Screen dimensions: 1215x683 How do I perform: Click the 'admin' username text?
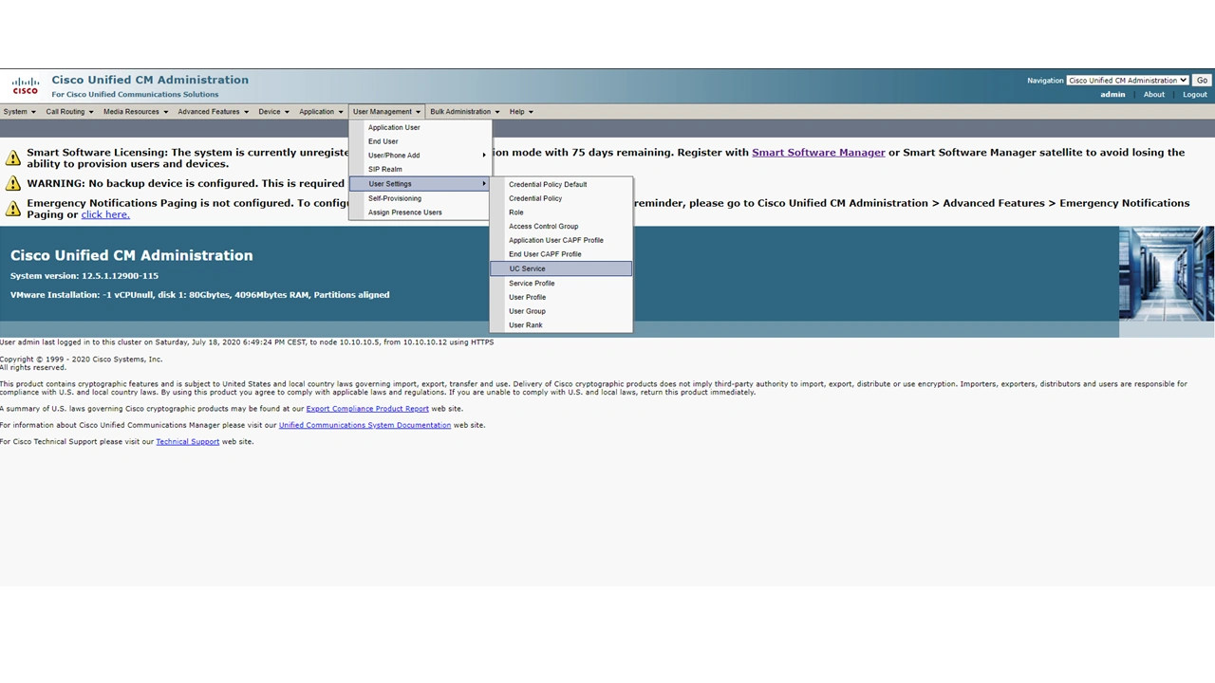pos(1112,95)
